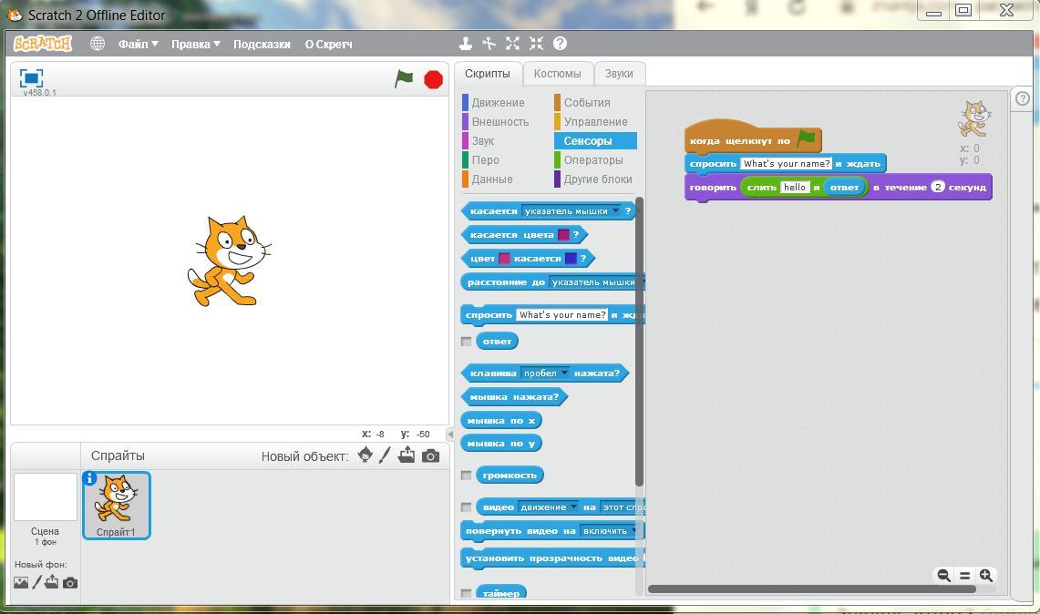
Task: Click the Block help question icon in toolbar
Action: [x=560, y=44]
